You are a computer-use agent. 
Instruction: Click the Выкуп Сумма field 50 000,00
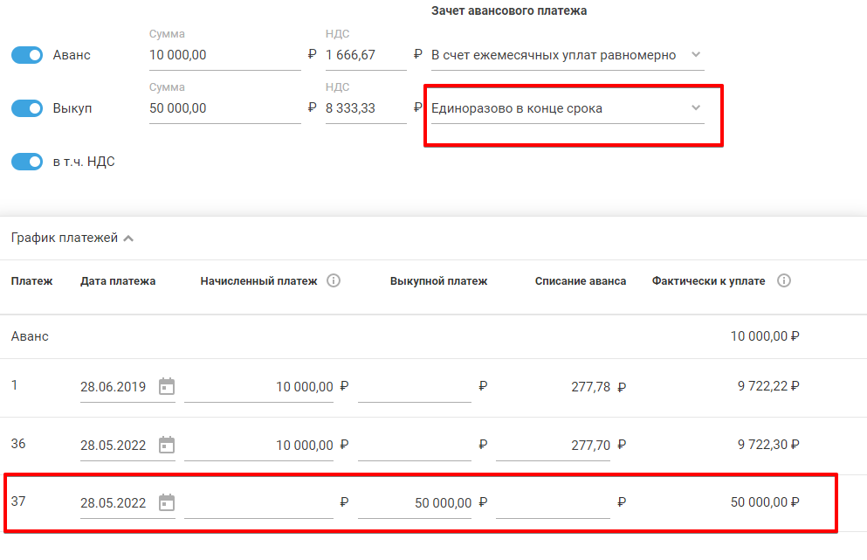coord(224,108)
